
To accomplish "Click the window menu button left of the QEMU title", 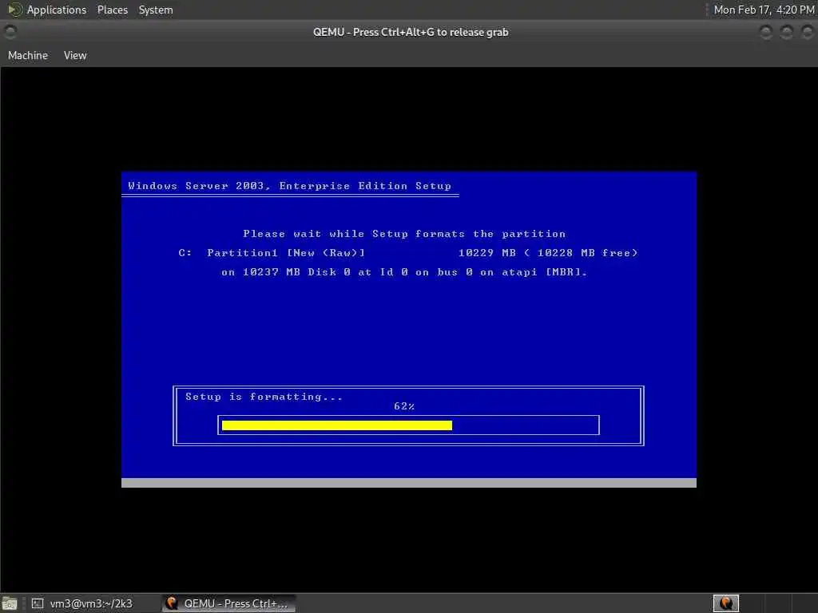I will [x=10, y=32].
